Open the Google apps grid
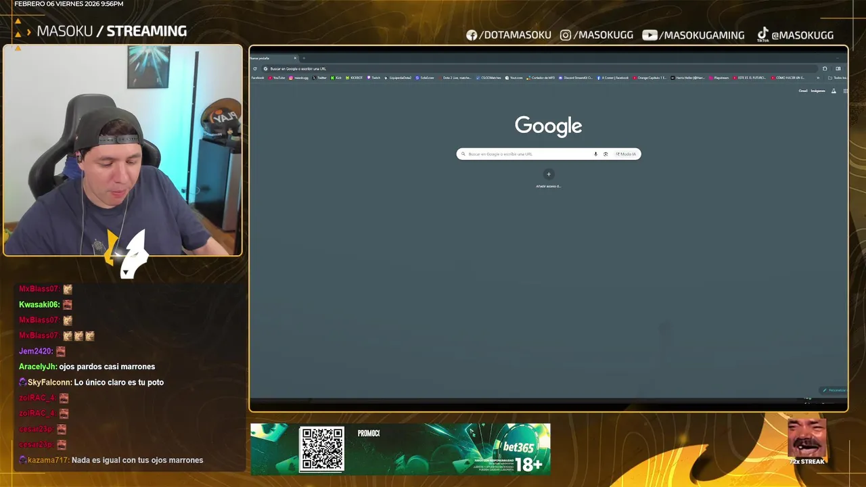Image resolution: width=866 pixels, height=487 pixels. pyautogui.click(x=845, y=91)
